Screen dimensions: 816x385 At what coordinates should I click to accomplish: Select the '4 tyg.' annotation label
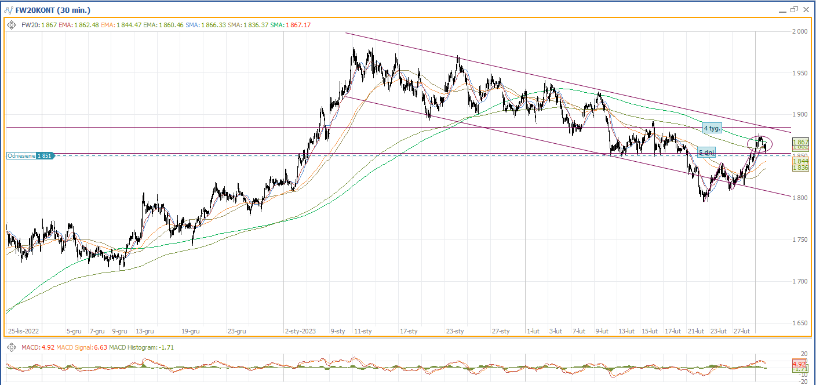tap(712, 128)
